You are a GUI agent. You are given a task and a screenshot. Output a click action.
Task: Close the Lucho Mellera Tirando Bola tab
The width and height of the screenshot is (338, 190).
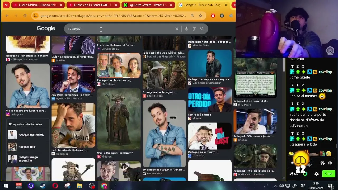(61, 5)
